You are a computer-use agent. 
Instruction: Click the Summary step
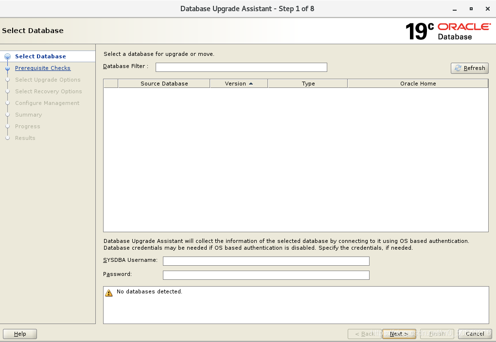pyautogui.click(x=29, y=115)
